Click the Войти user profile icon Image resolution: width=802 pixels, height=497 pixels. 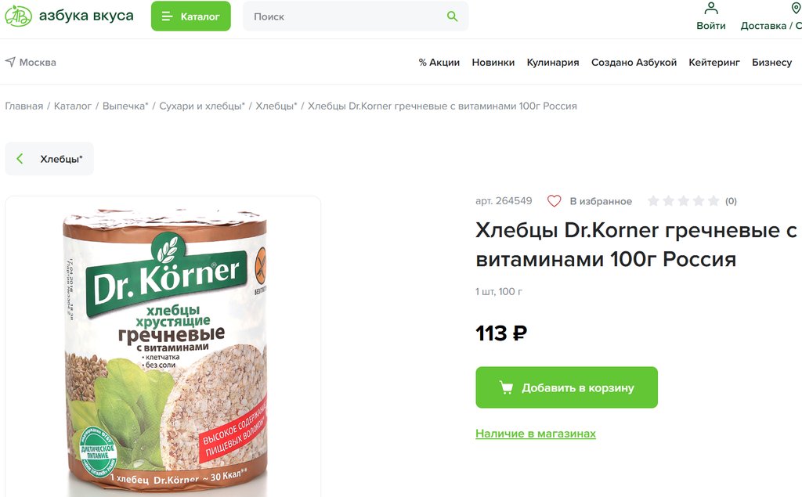point(711,9)
